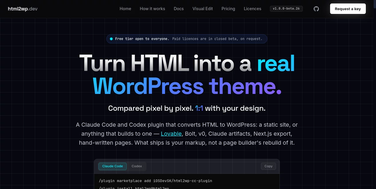Click the html2wp.dev logo
The height and width of the screenshot is (189, 376).
pyautogui.click(x=23, y=9)
